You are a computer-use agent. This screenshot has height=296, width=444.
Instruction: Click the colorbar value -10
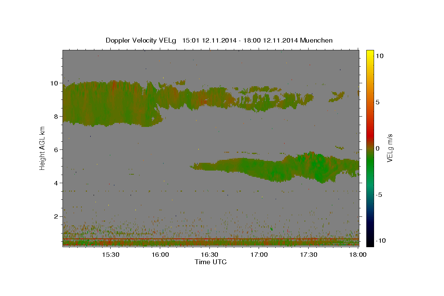point(381,240)
